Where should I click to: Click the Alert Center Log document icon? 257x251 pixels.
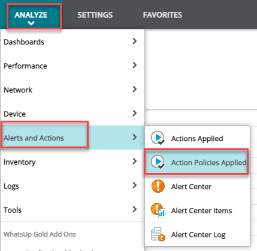tap(158, 234)
